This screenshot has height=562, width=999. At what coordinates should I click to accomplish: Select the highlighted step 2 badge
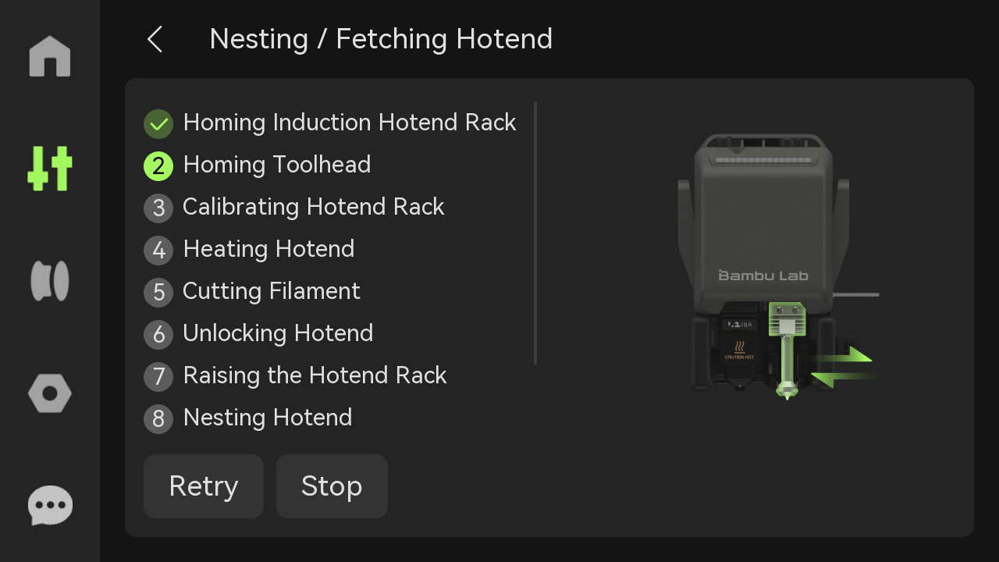pos(158,165)
